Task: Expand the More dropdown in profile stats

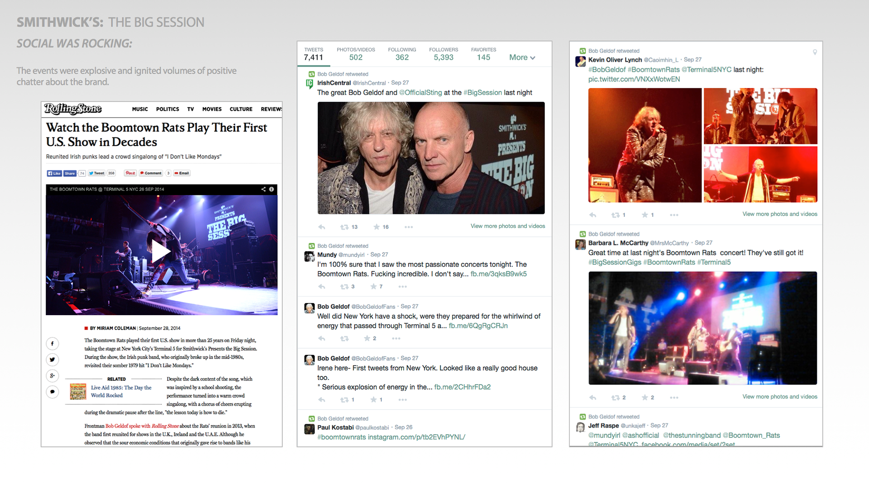Action: pos(522,57)
